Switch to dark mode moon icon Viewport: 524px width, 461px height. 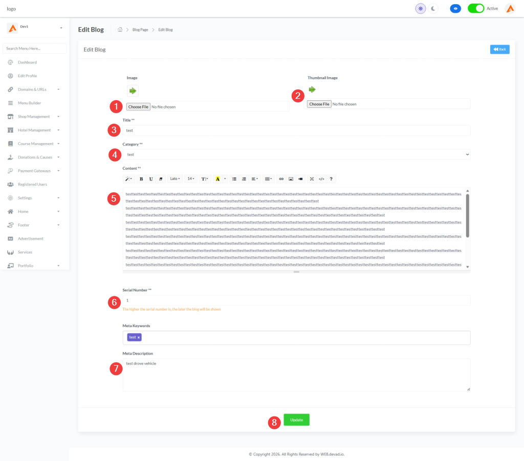(x=433, y=9)
